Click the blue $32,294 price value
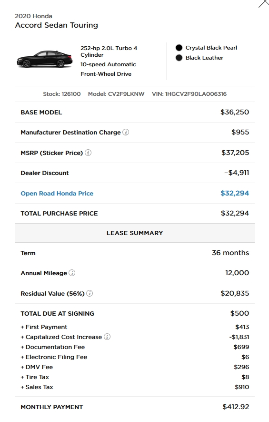Viewport: 269px width, 422px height. [x=235, y=193]
